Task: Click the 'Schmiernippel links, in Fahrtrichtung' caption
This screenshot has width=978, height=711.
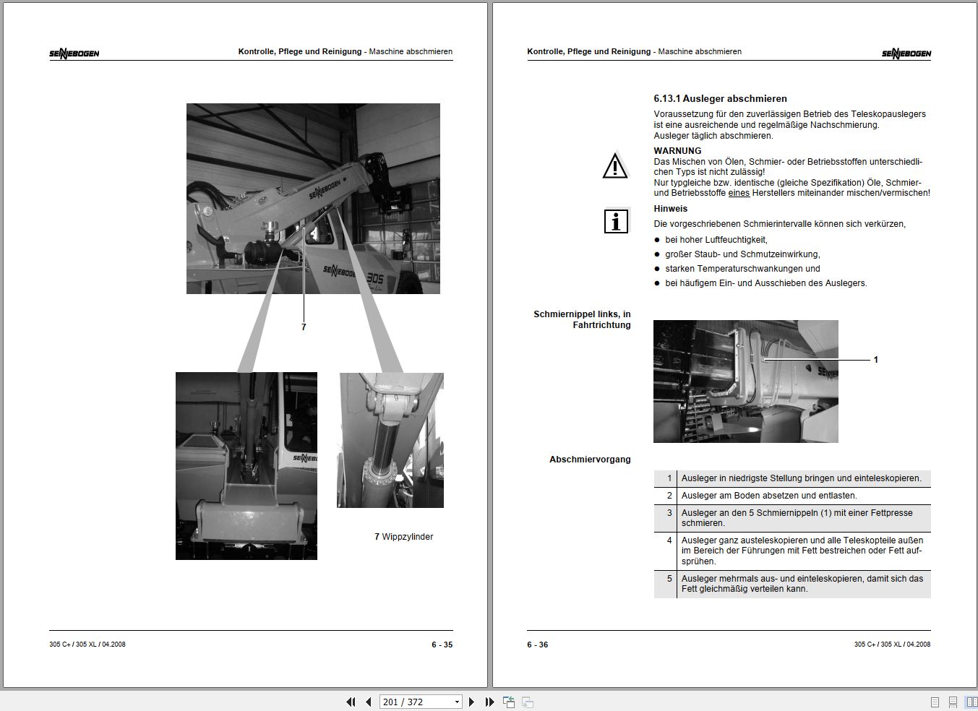Action: tap(582, 319)
